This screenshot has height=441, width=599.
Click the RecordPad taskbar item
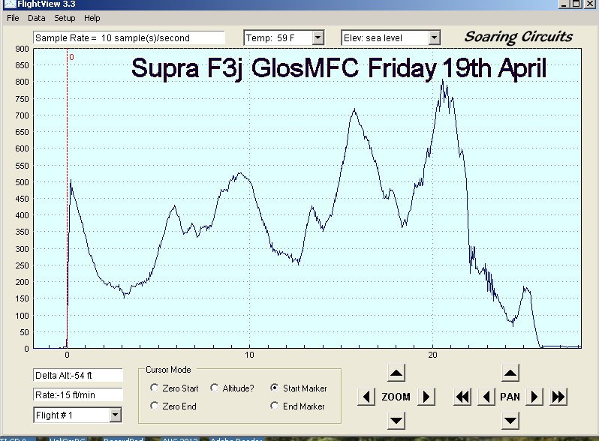click(123, 439)
